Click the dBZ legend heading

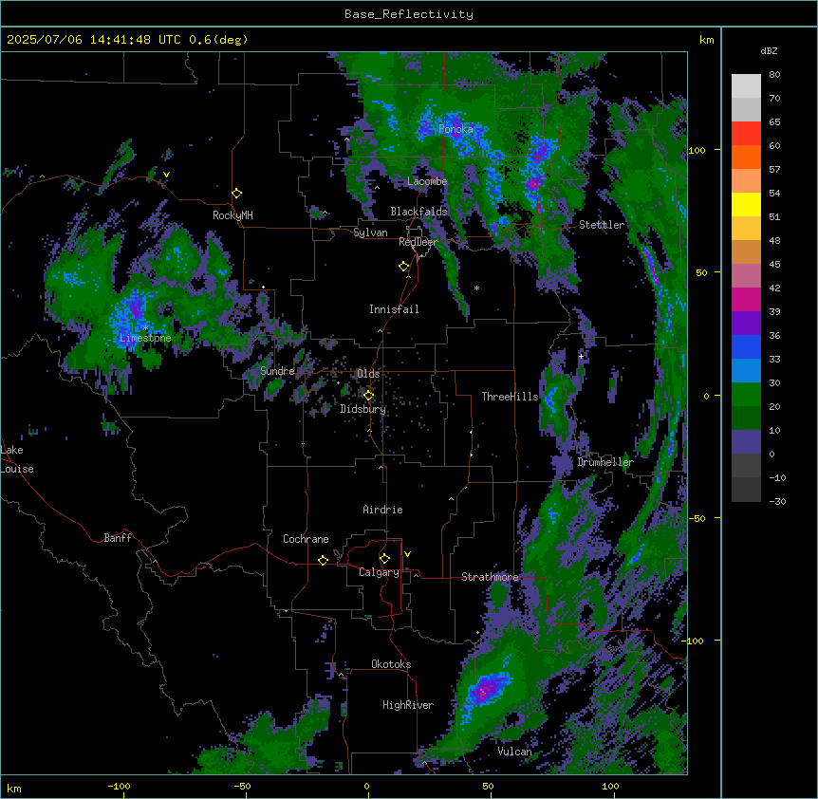click(769, 50)
